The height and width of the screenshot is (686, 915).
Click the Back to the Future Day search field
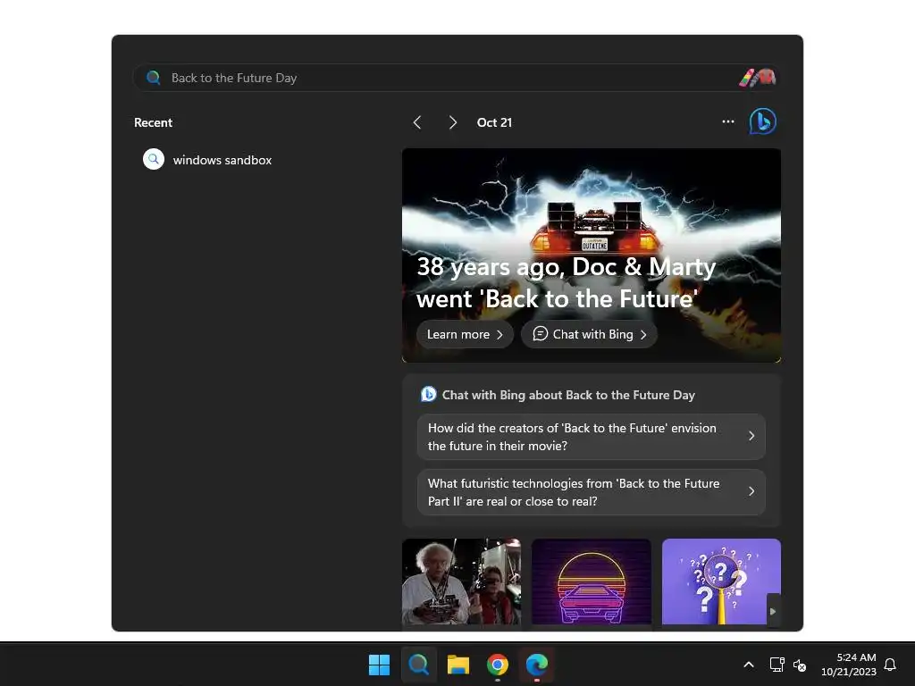click(457, 78)
